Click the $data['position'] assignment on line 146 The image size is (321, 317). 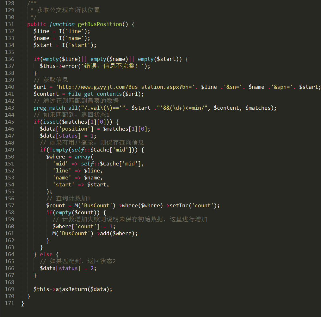(63, 129)
